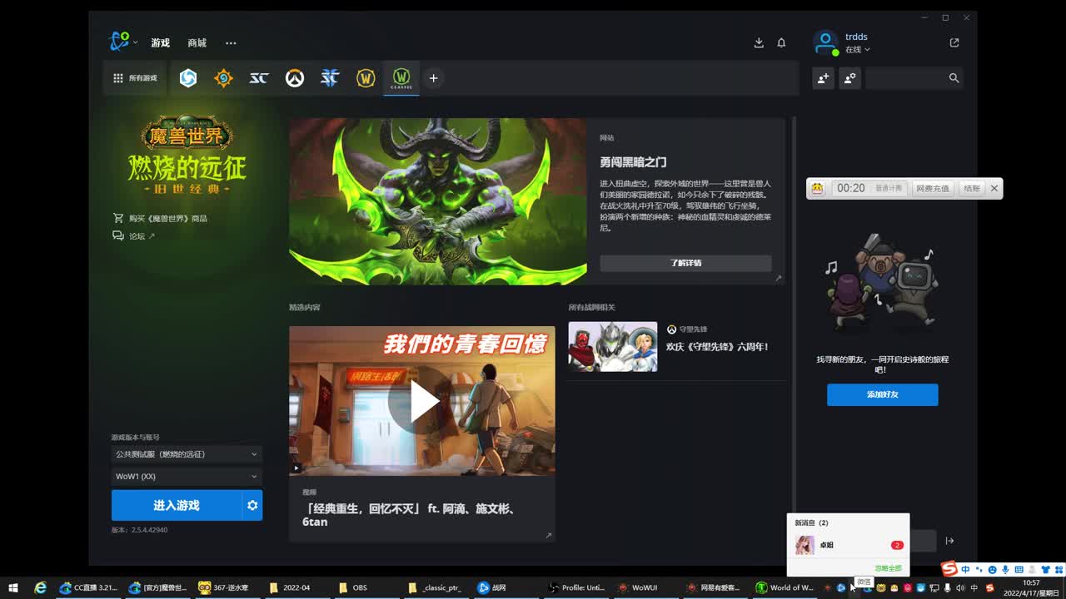Open 卓姐 message in notification popup
Viewport: 1066px width, 599px height.
click(x=849, y=545)
